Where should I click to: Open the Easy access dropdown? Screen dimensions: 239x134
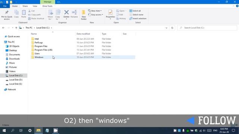coord(96,15)
